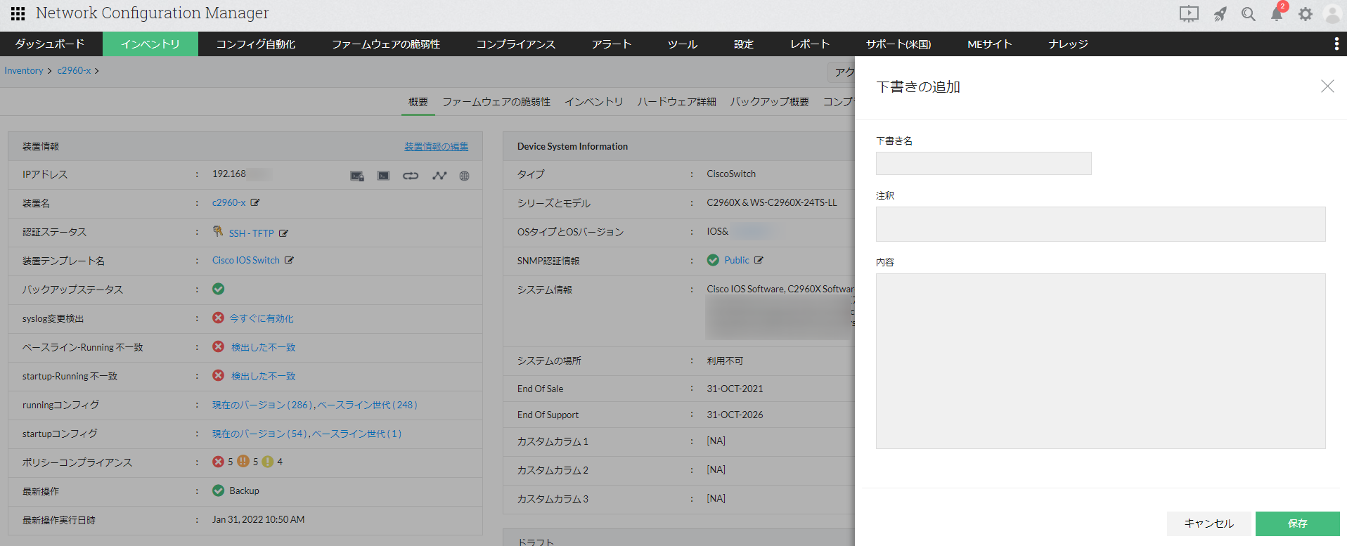Click the terminal icon with lock
Viewport: 1347px width, 546px height.
[357, 176]
